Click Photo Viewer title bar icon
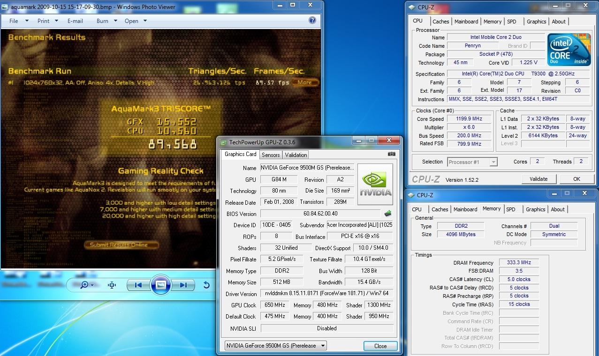This screenshot has height=356, width=599. coord(5,7)
